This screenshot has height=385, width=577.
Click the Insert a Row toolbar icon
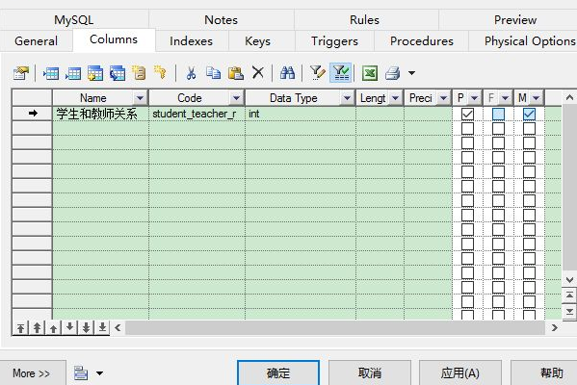tap(51, 73)
